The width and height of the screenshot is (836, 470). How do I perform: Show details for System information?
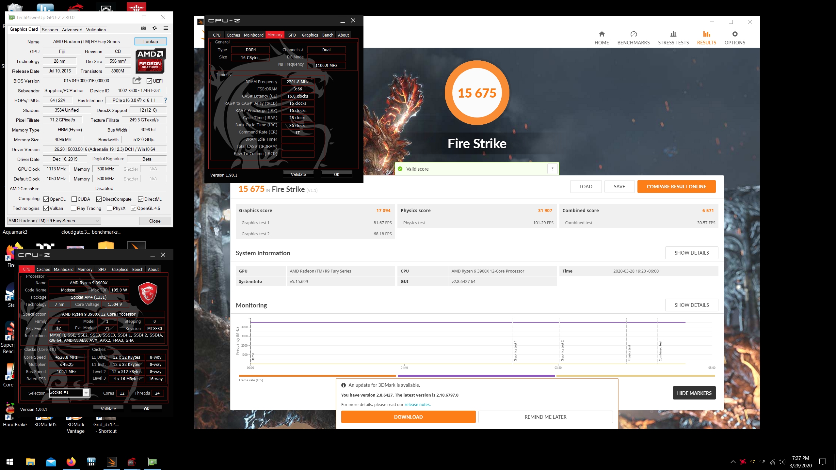coord(692,253)
